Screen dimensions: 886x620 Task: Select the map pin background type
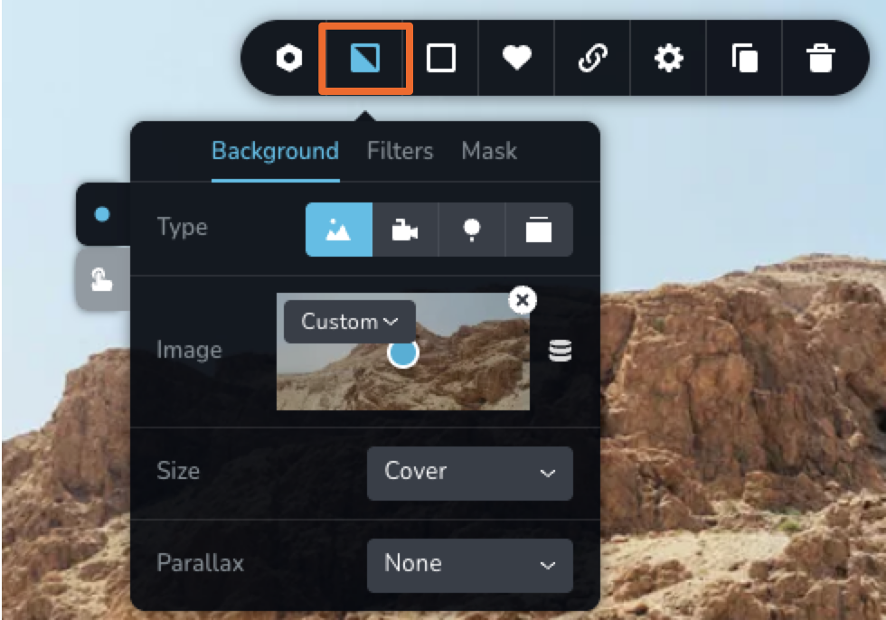[x=471, y=230]
